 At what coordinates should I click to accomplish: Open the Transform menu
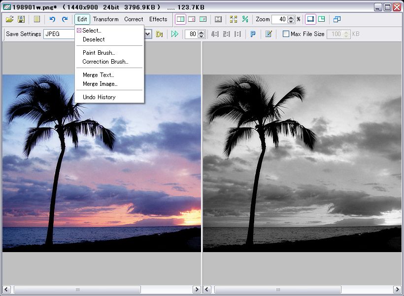(x=105, y=19)
